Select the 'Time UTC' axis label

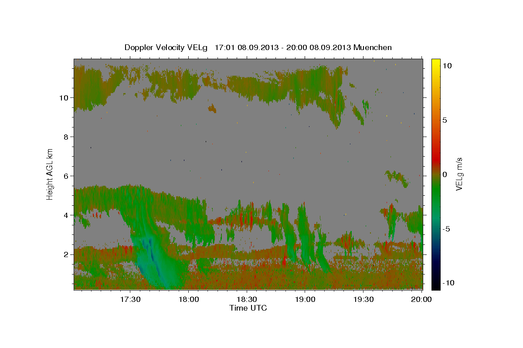click(248, 308)
